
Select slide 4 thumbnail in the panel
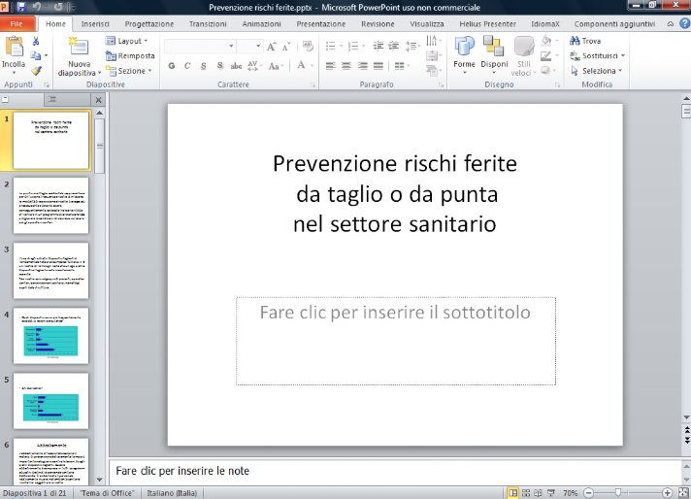pyautogui.click(x=50, y=335)
